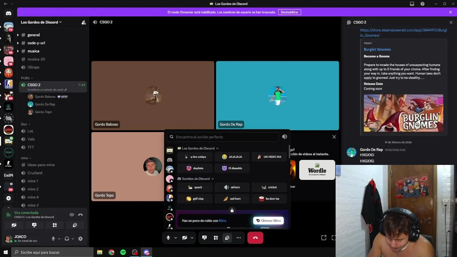Launch activities from the voice panel
Image resolution: width=457 pixels, height=257 pixels.
(55, 225)
